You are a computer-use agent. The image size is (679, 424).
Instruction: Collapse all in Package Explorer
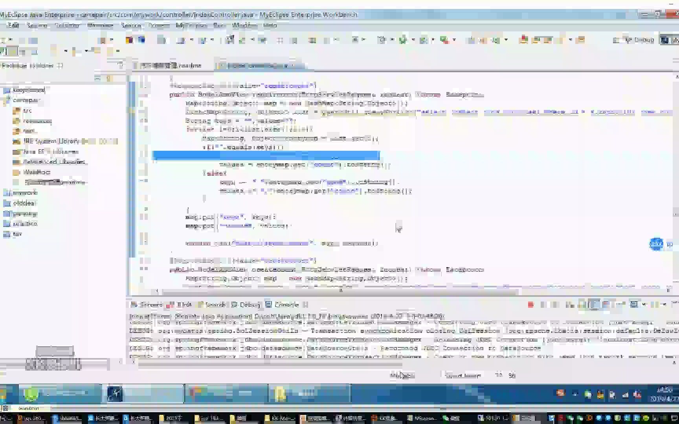point(97,78)
